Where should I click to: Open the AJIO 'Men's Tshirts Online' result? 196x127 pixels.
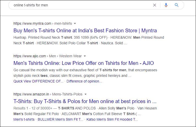tap(84, 63)
